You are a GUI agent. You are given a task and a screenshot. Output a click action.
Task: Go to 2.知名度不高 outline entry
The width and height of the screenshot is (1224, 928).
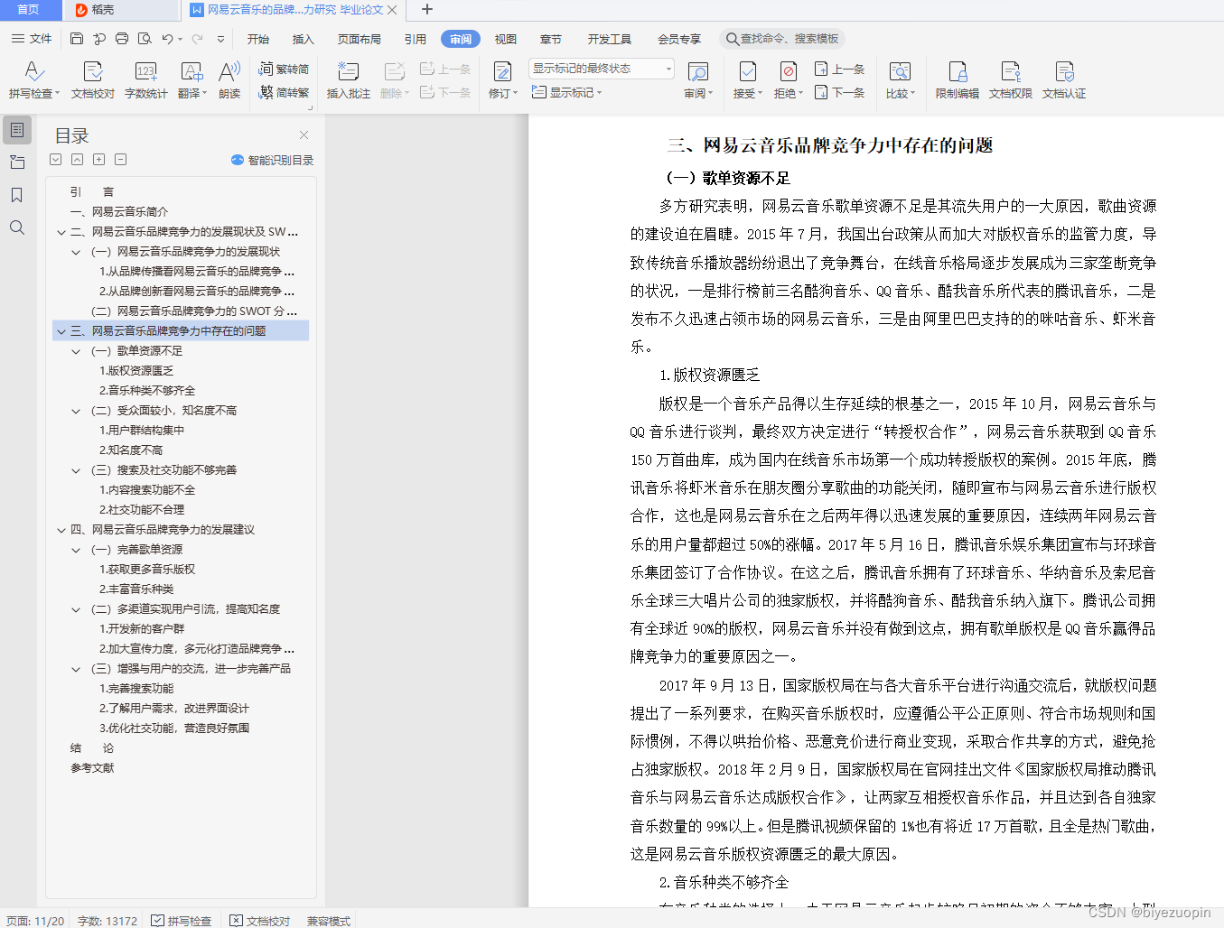point(131,450)
